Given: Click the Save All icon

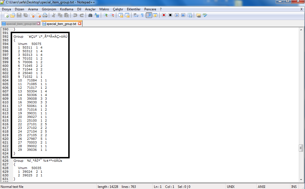Looking at the screenshot, I should (26, 15).
